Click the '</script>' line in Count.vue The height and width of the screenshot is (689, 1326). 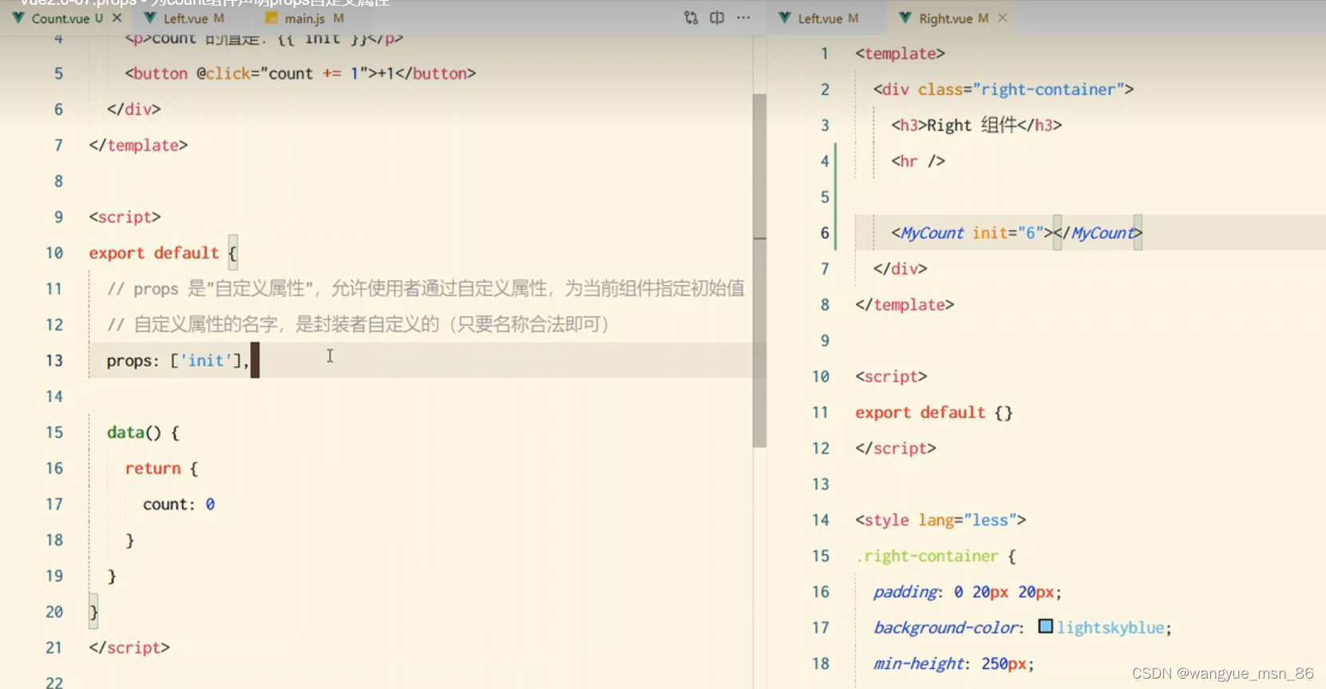[129, 648]
